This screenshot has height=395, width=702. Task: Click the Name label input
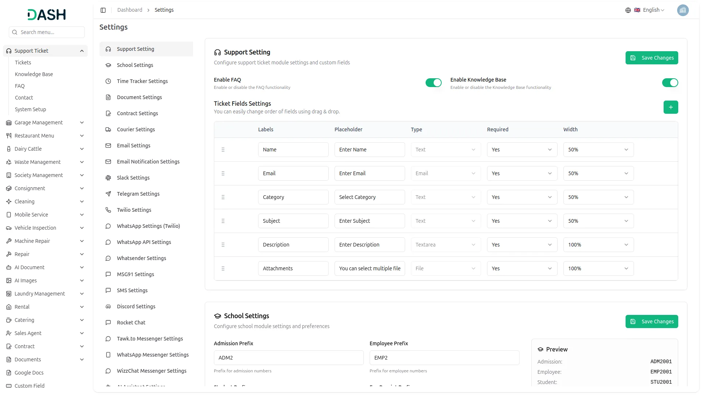293,150
